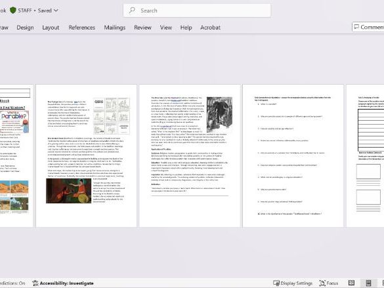
Task: Click the green shield STAFF sensitivity icon
Action: pyautogui.click(x=13, y=10)
